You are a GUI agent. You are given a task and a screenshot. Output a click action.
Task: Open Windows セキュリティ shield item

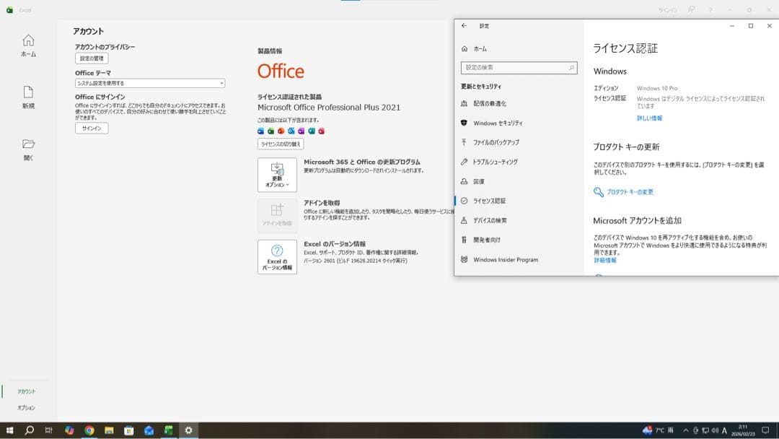coord(498,123)
